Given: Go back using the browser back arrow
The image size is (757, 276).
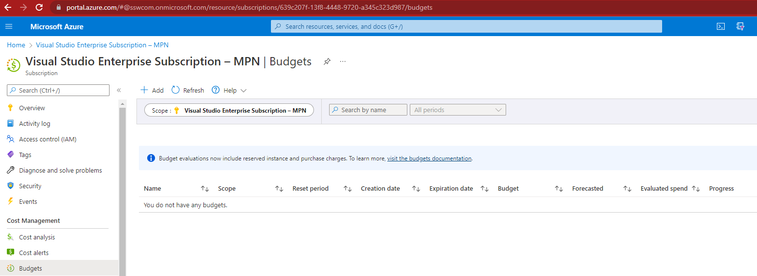Looking at the screenshot, I should [x=8, y=7].
